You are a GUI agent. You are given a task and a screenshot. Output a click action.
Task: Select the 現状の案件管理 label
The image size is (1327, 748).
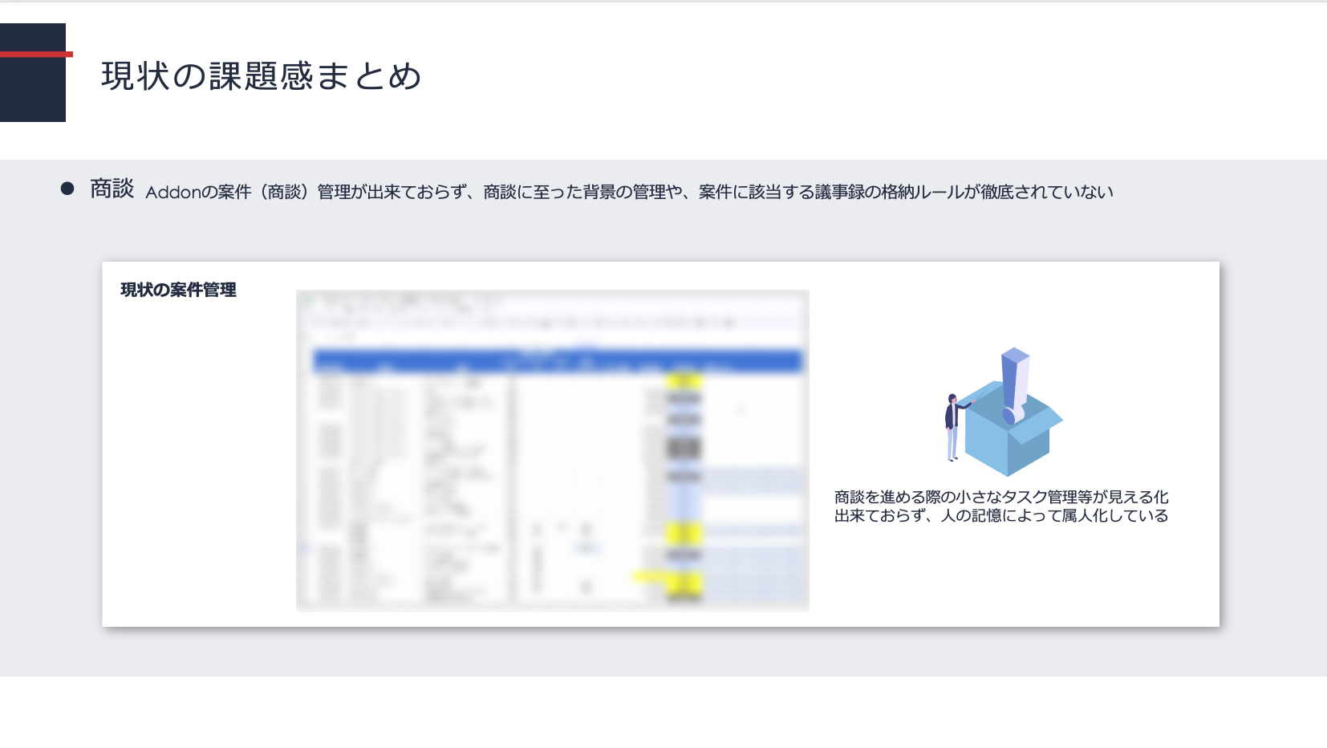[x=178, y=290]
